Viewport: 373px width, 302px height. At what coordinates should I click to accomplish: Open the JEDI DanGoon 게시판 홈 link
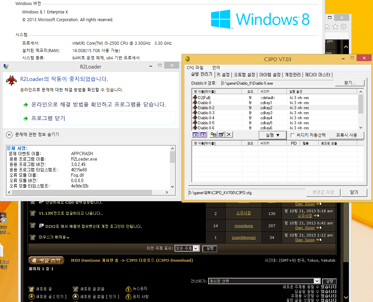(94, 260)
